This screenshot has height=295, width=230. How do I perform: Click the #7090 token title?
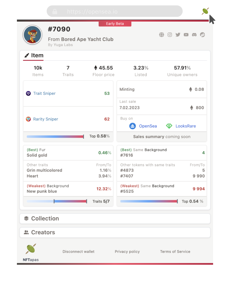pos(59,29)
